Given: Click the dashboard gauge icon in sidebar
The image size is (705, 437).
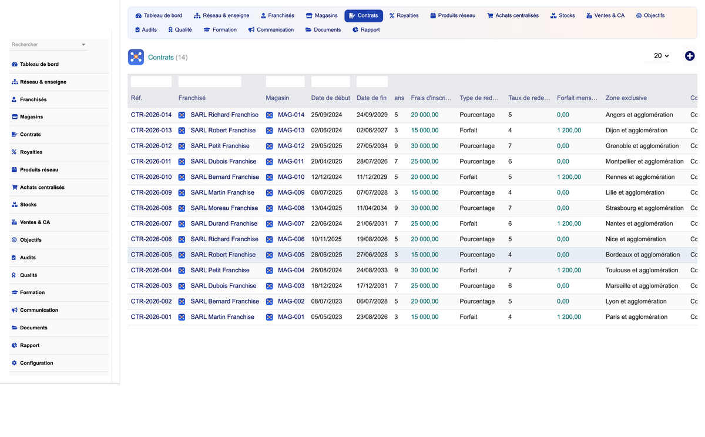Looking at the screenshot, I should 14,64.
